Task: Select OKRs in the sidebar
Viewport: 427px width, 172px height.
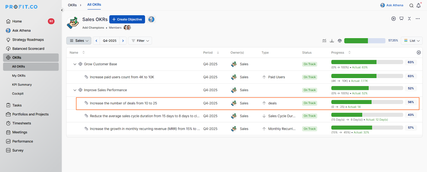Action: [31, 57]
